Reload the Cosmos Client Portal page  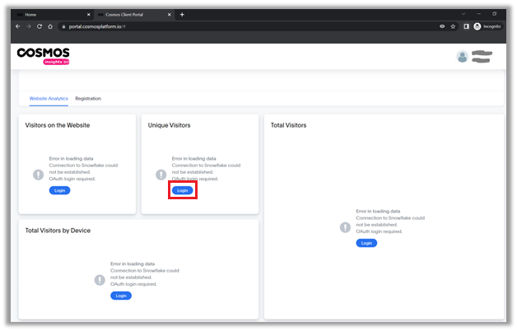(x=40, y=26)
